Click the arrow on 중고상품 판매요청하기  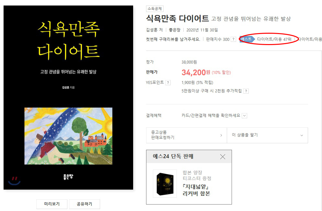pyautogui.click(x=221, y=135)
